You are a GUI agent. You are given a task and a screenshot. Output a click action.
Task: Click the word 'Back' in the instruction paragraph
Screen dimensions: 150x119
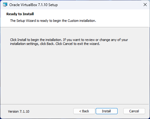click(50, 44)
